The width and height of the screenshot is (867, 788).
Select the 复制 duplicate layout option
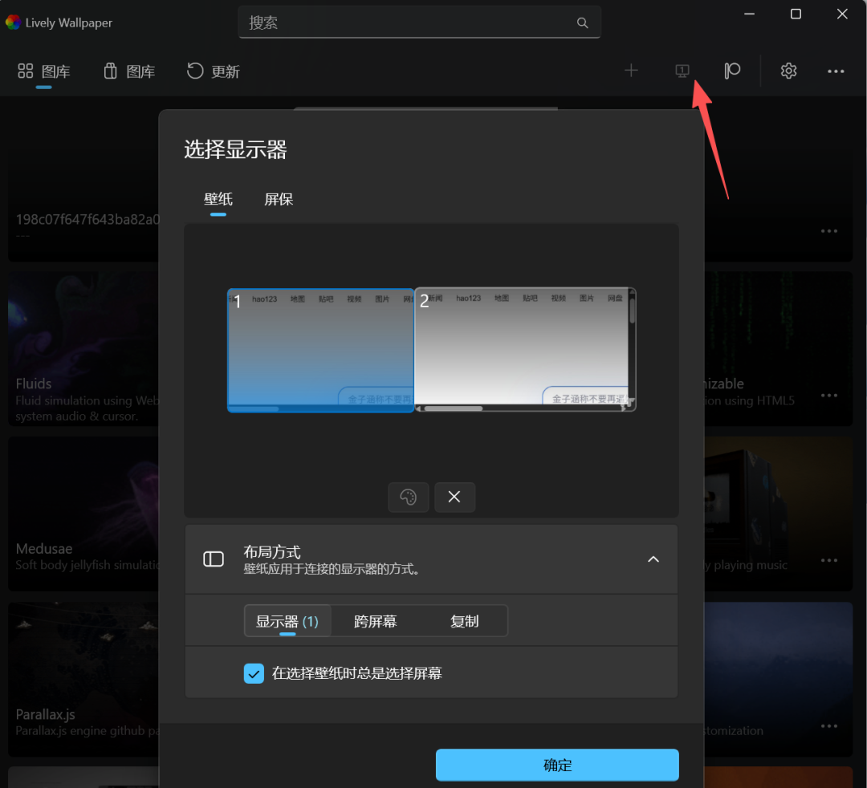tap(464, 620)
